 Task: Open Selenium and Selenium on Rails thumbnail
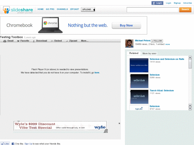pos(139,65)
